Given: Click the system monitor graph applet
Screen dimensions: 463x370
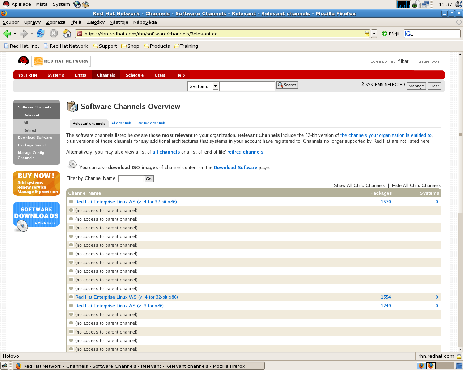Looking at the screenshot, I should click(404, 4).
